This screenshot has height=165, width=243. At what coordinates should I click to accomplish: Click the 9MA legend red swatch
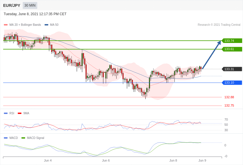click(19, 113)
